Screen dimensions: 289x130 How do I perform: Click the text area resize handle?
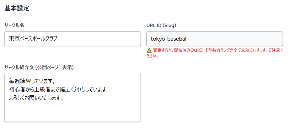pyautogui.click(x=139, y=121)
